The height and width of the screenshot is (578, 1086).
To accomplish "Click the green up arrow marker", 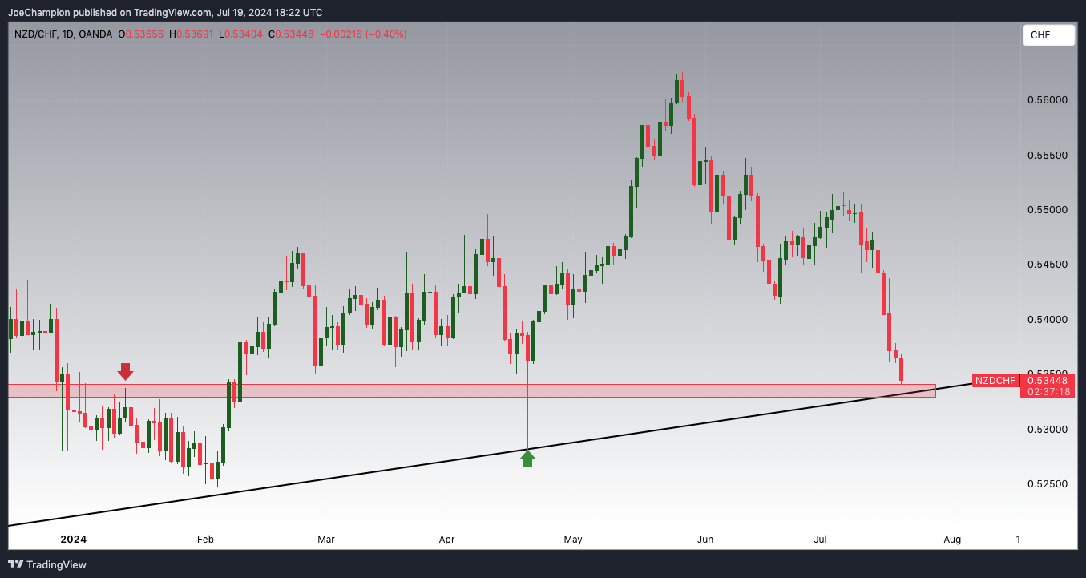I will coord(527,459).
